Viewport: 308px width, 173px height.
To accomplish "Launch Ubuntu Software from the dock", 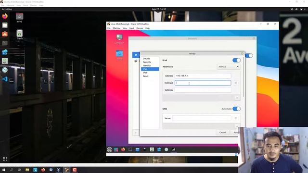I will (x=5, y=34).
